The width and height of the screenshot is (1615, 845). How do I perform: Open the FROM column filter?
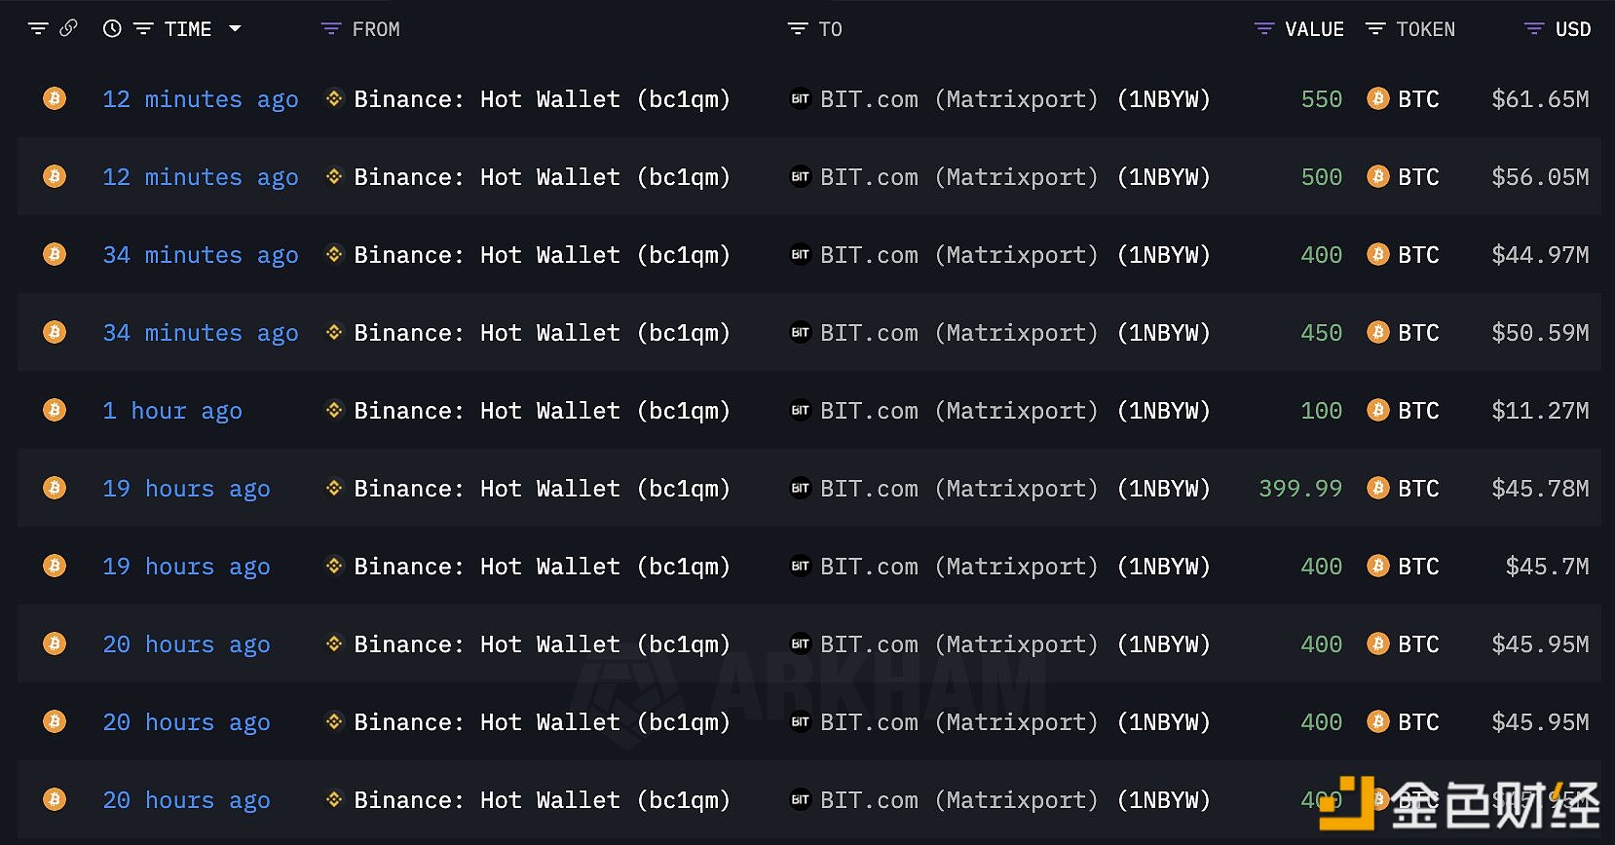pos(331,29)
